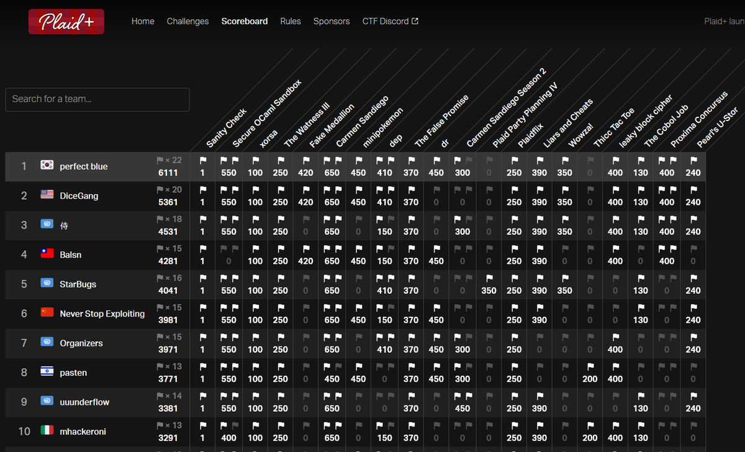Image resolution: width=745 pixels, height=452 pixels.
Task: Click the Liars and Cheats column header
Action: [568, 123]
